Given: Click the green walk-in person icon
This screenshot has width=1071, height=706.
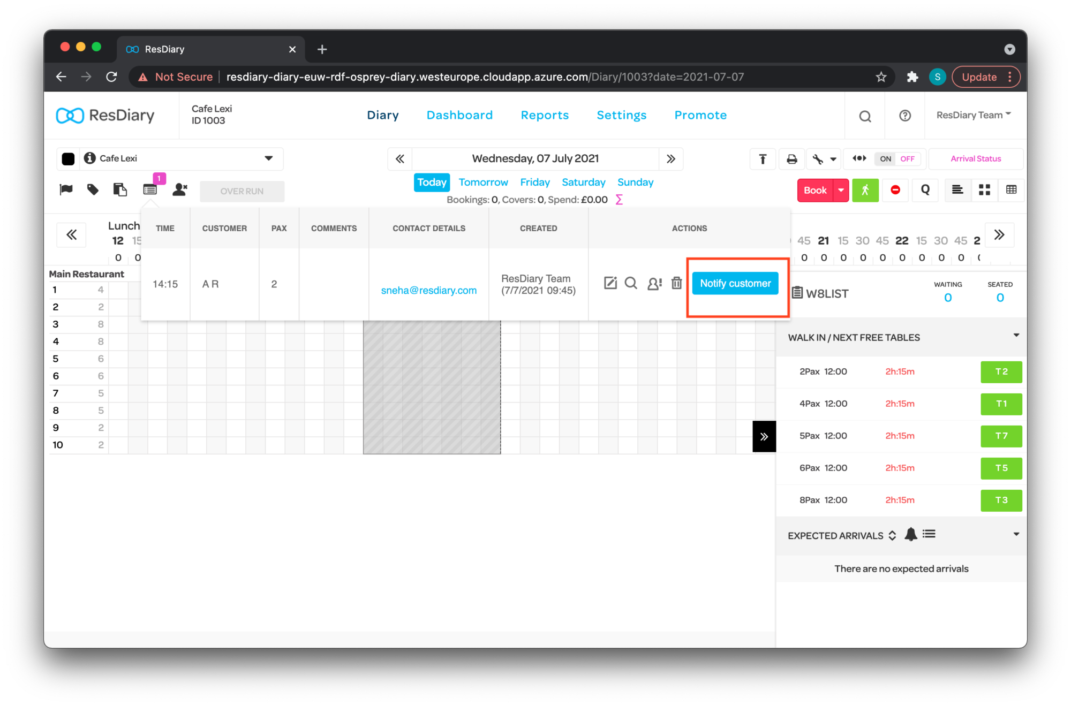Looking at the screenshot, I should 865,190.
